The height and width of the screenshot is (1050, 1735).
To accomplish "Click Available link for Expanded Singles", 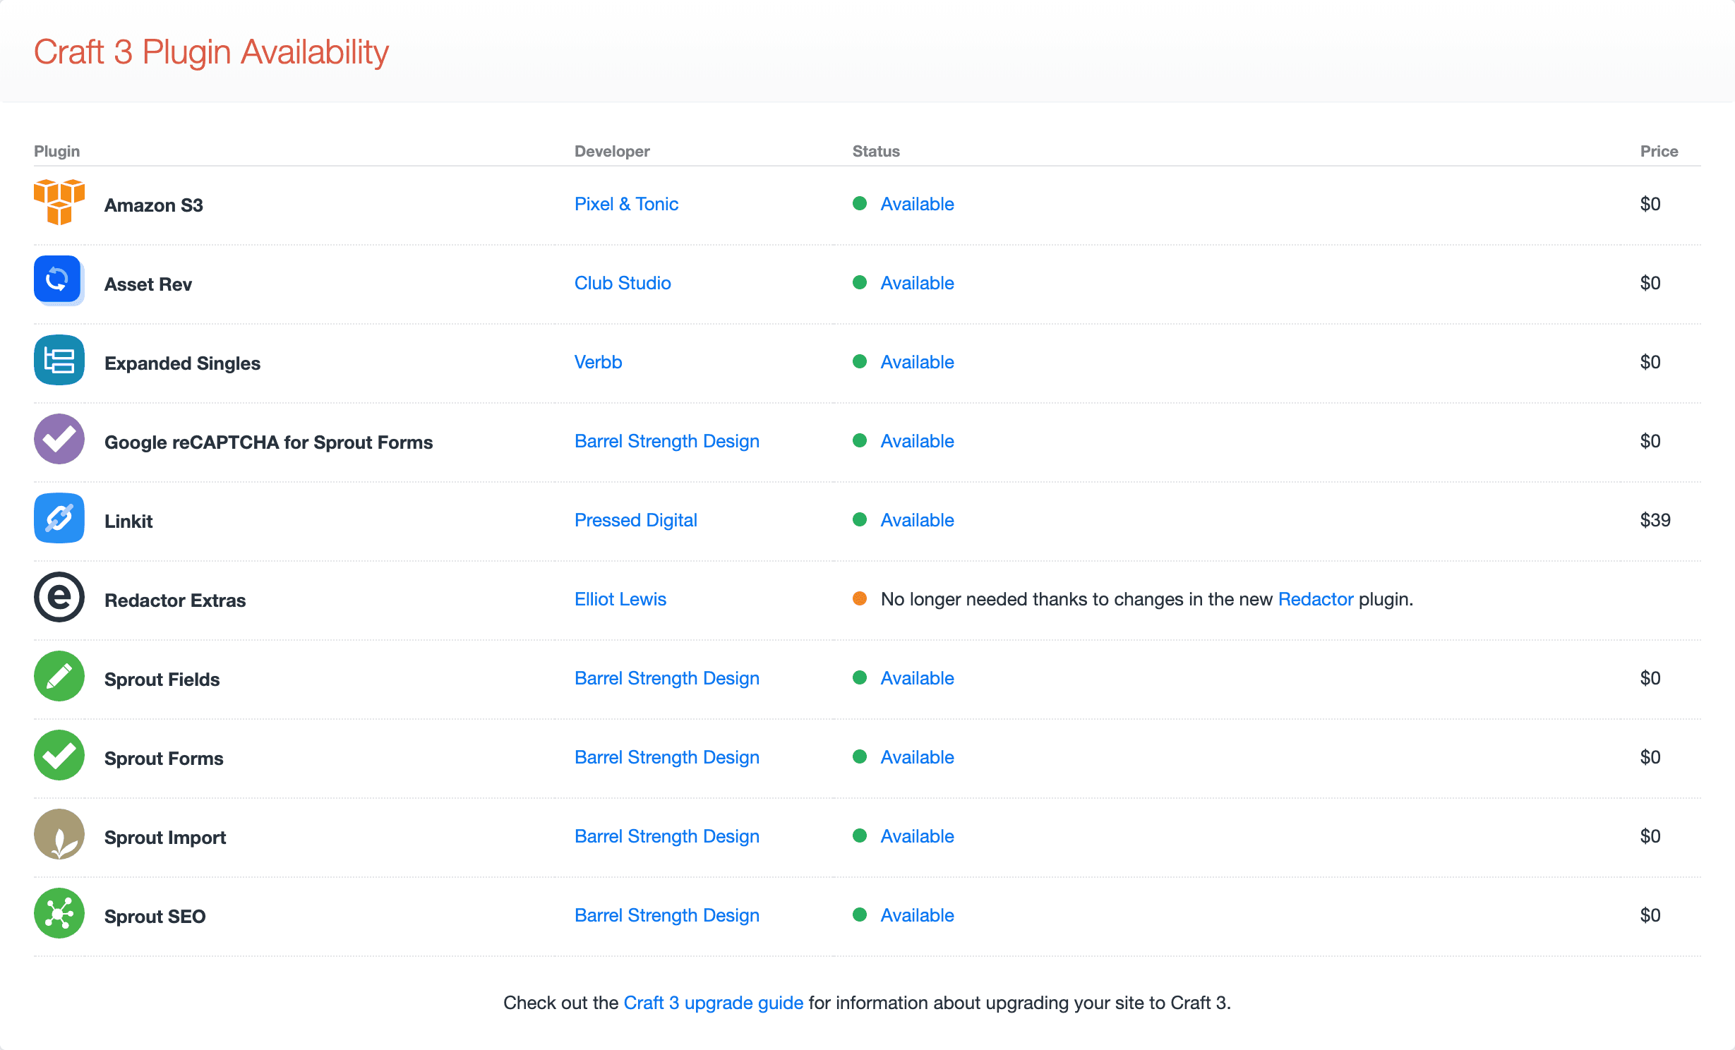I will 917,362.
